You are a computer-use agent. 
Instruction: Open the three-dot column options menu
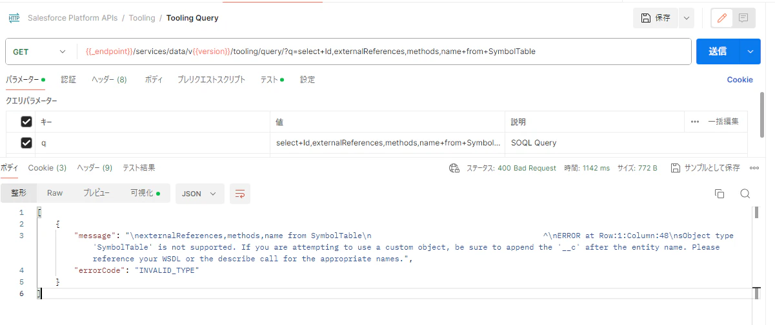click(695, 121)
